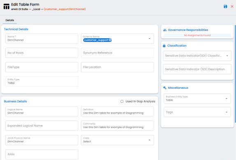The height and width of the screenshot is (160, 236).
Task: Click the blue save disk icon
Action: click(x=225, y=7)
